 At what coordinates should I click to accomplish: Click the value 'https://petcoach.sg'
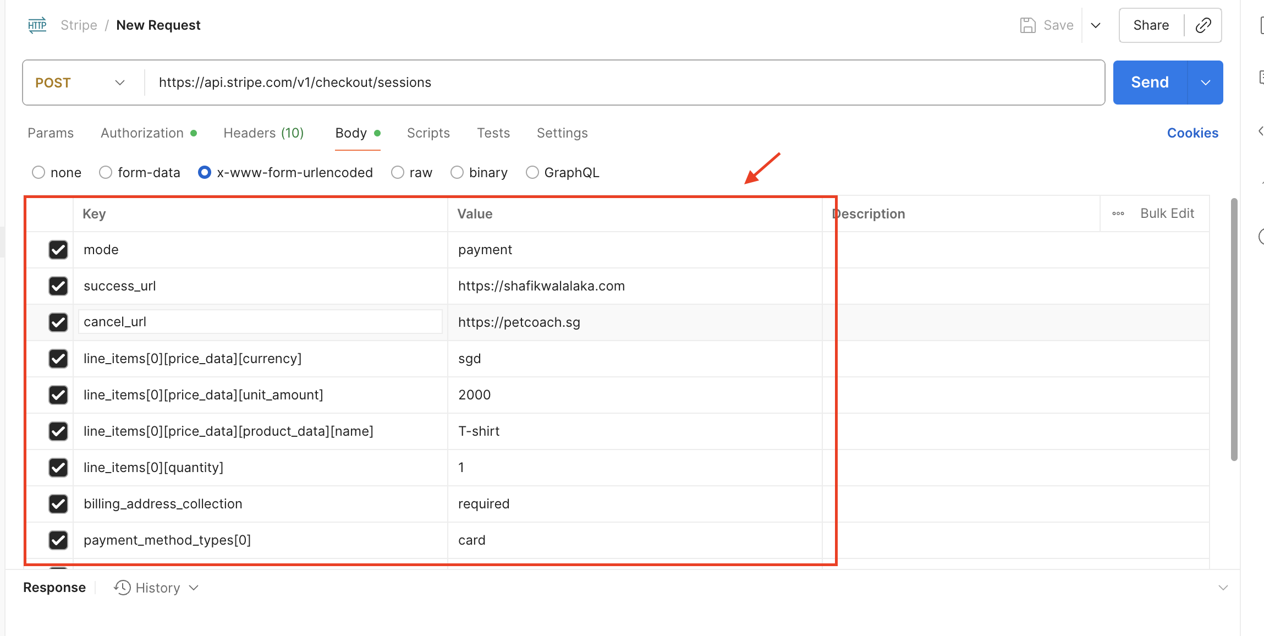519,322
